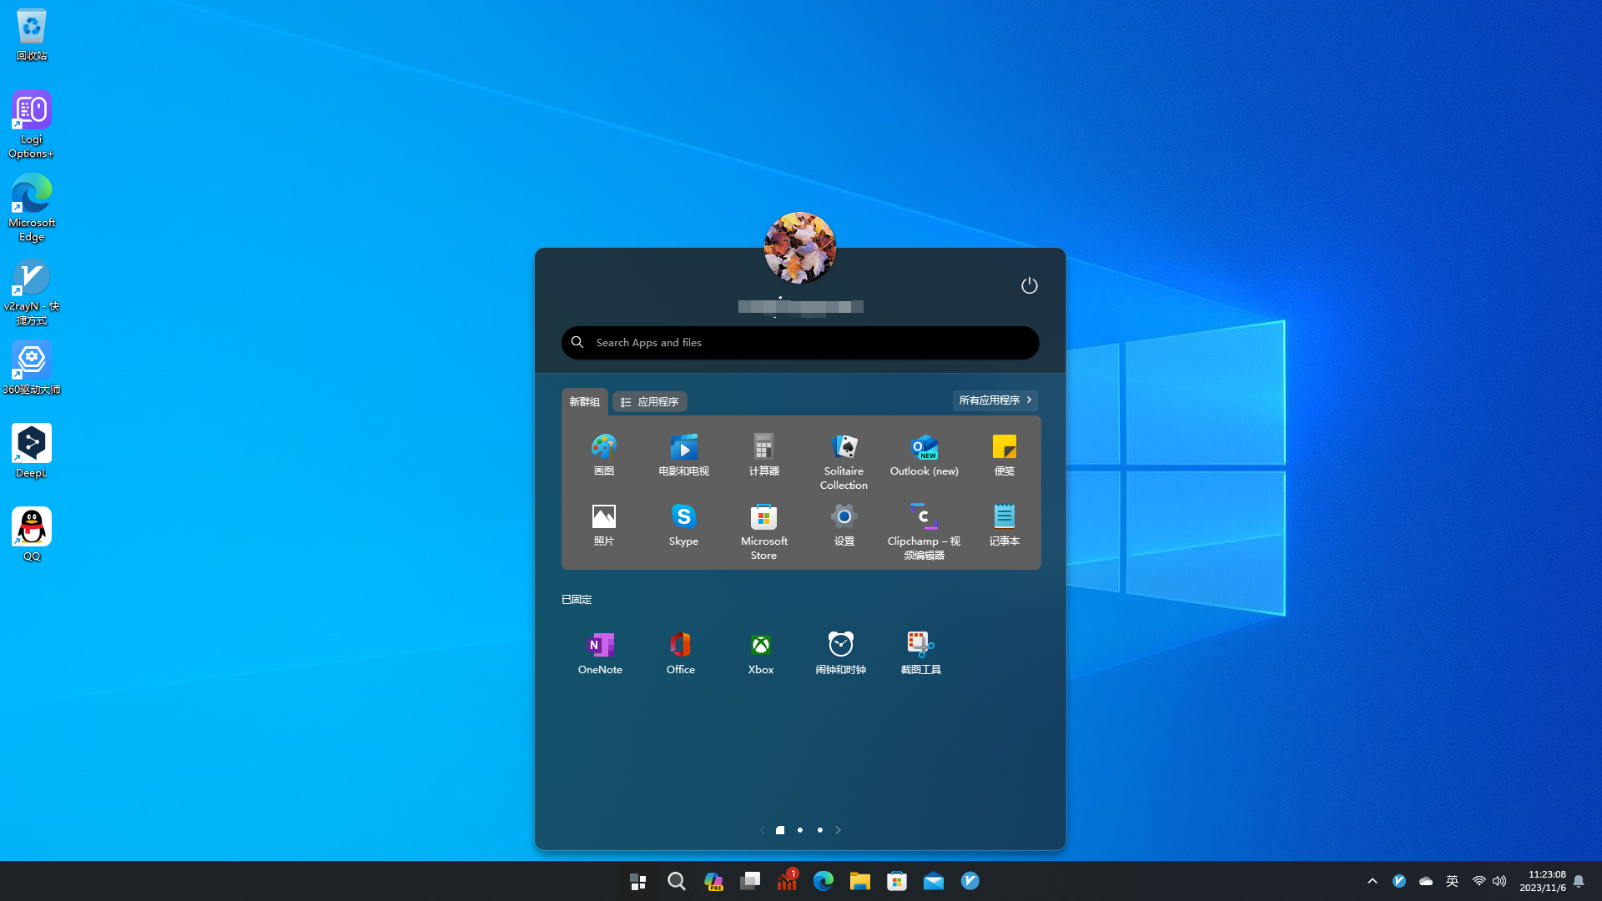Image resolution: width=1602 pixels, height=901 pixels.
Task: Show hidden system tray icons chevron
Action: coord(1373,881)
